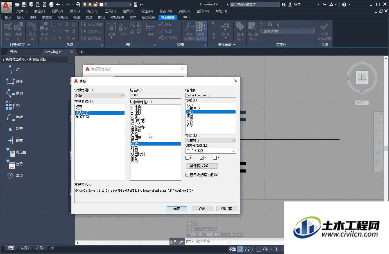Expand the 打开/保存 panel arrow
This screenshot has width=389, height=254.
[x=29, y=45]
